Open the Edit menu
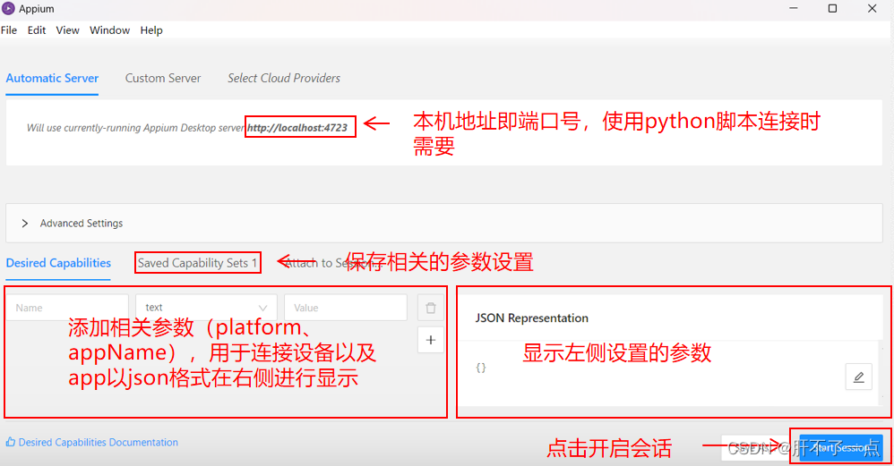 tap(37, 30)
